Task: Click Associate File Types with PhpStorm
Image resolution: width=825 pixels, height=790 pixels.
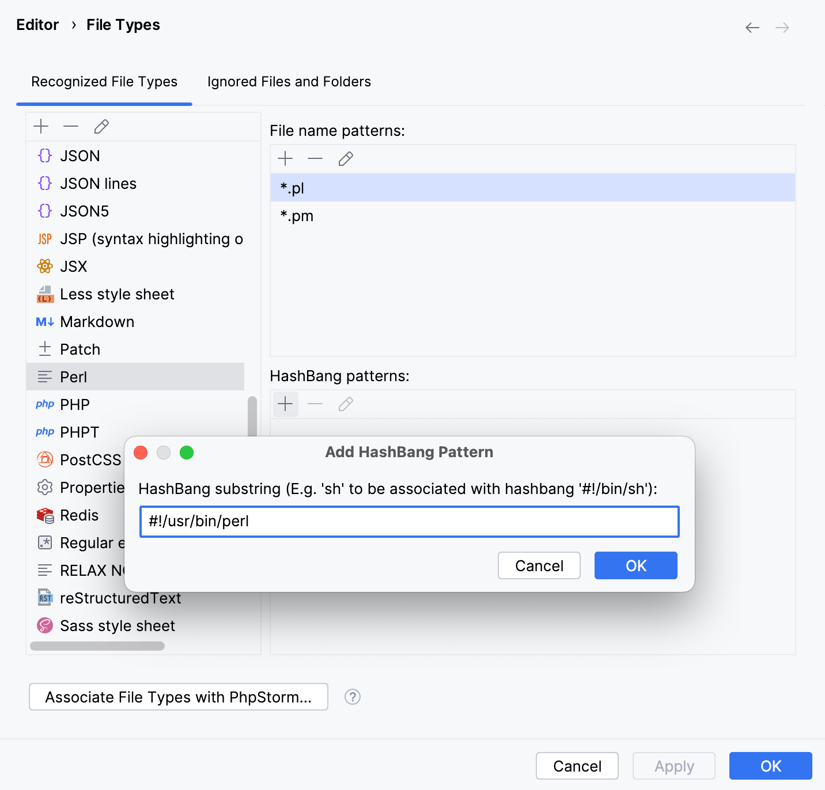Action: (x=178, y=697)
